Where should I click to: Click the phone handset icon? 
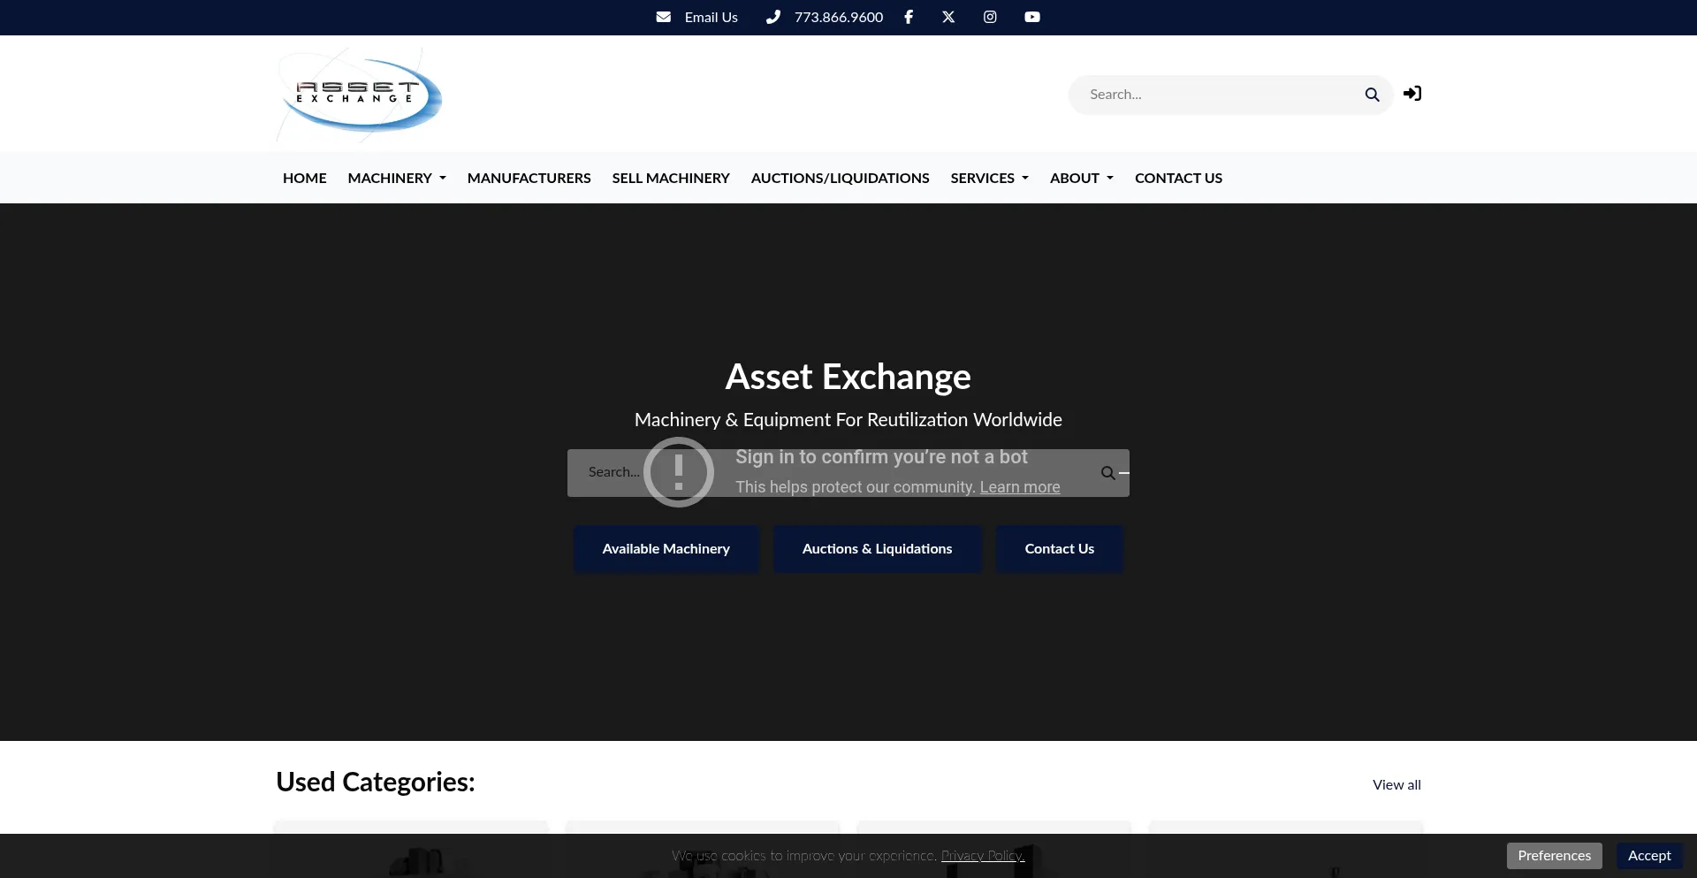(772, 17)
